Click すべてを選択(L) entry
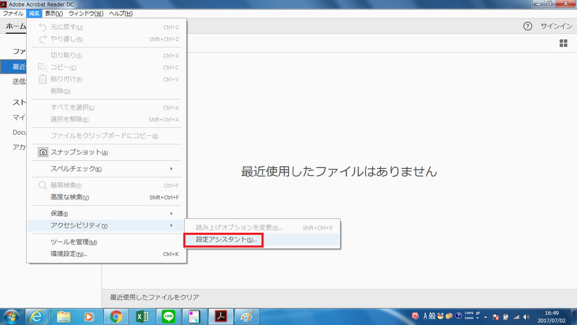This screenshot has height=325, width=577. tap(106, 107)
